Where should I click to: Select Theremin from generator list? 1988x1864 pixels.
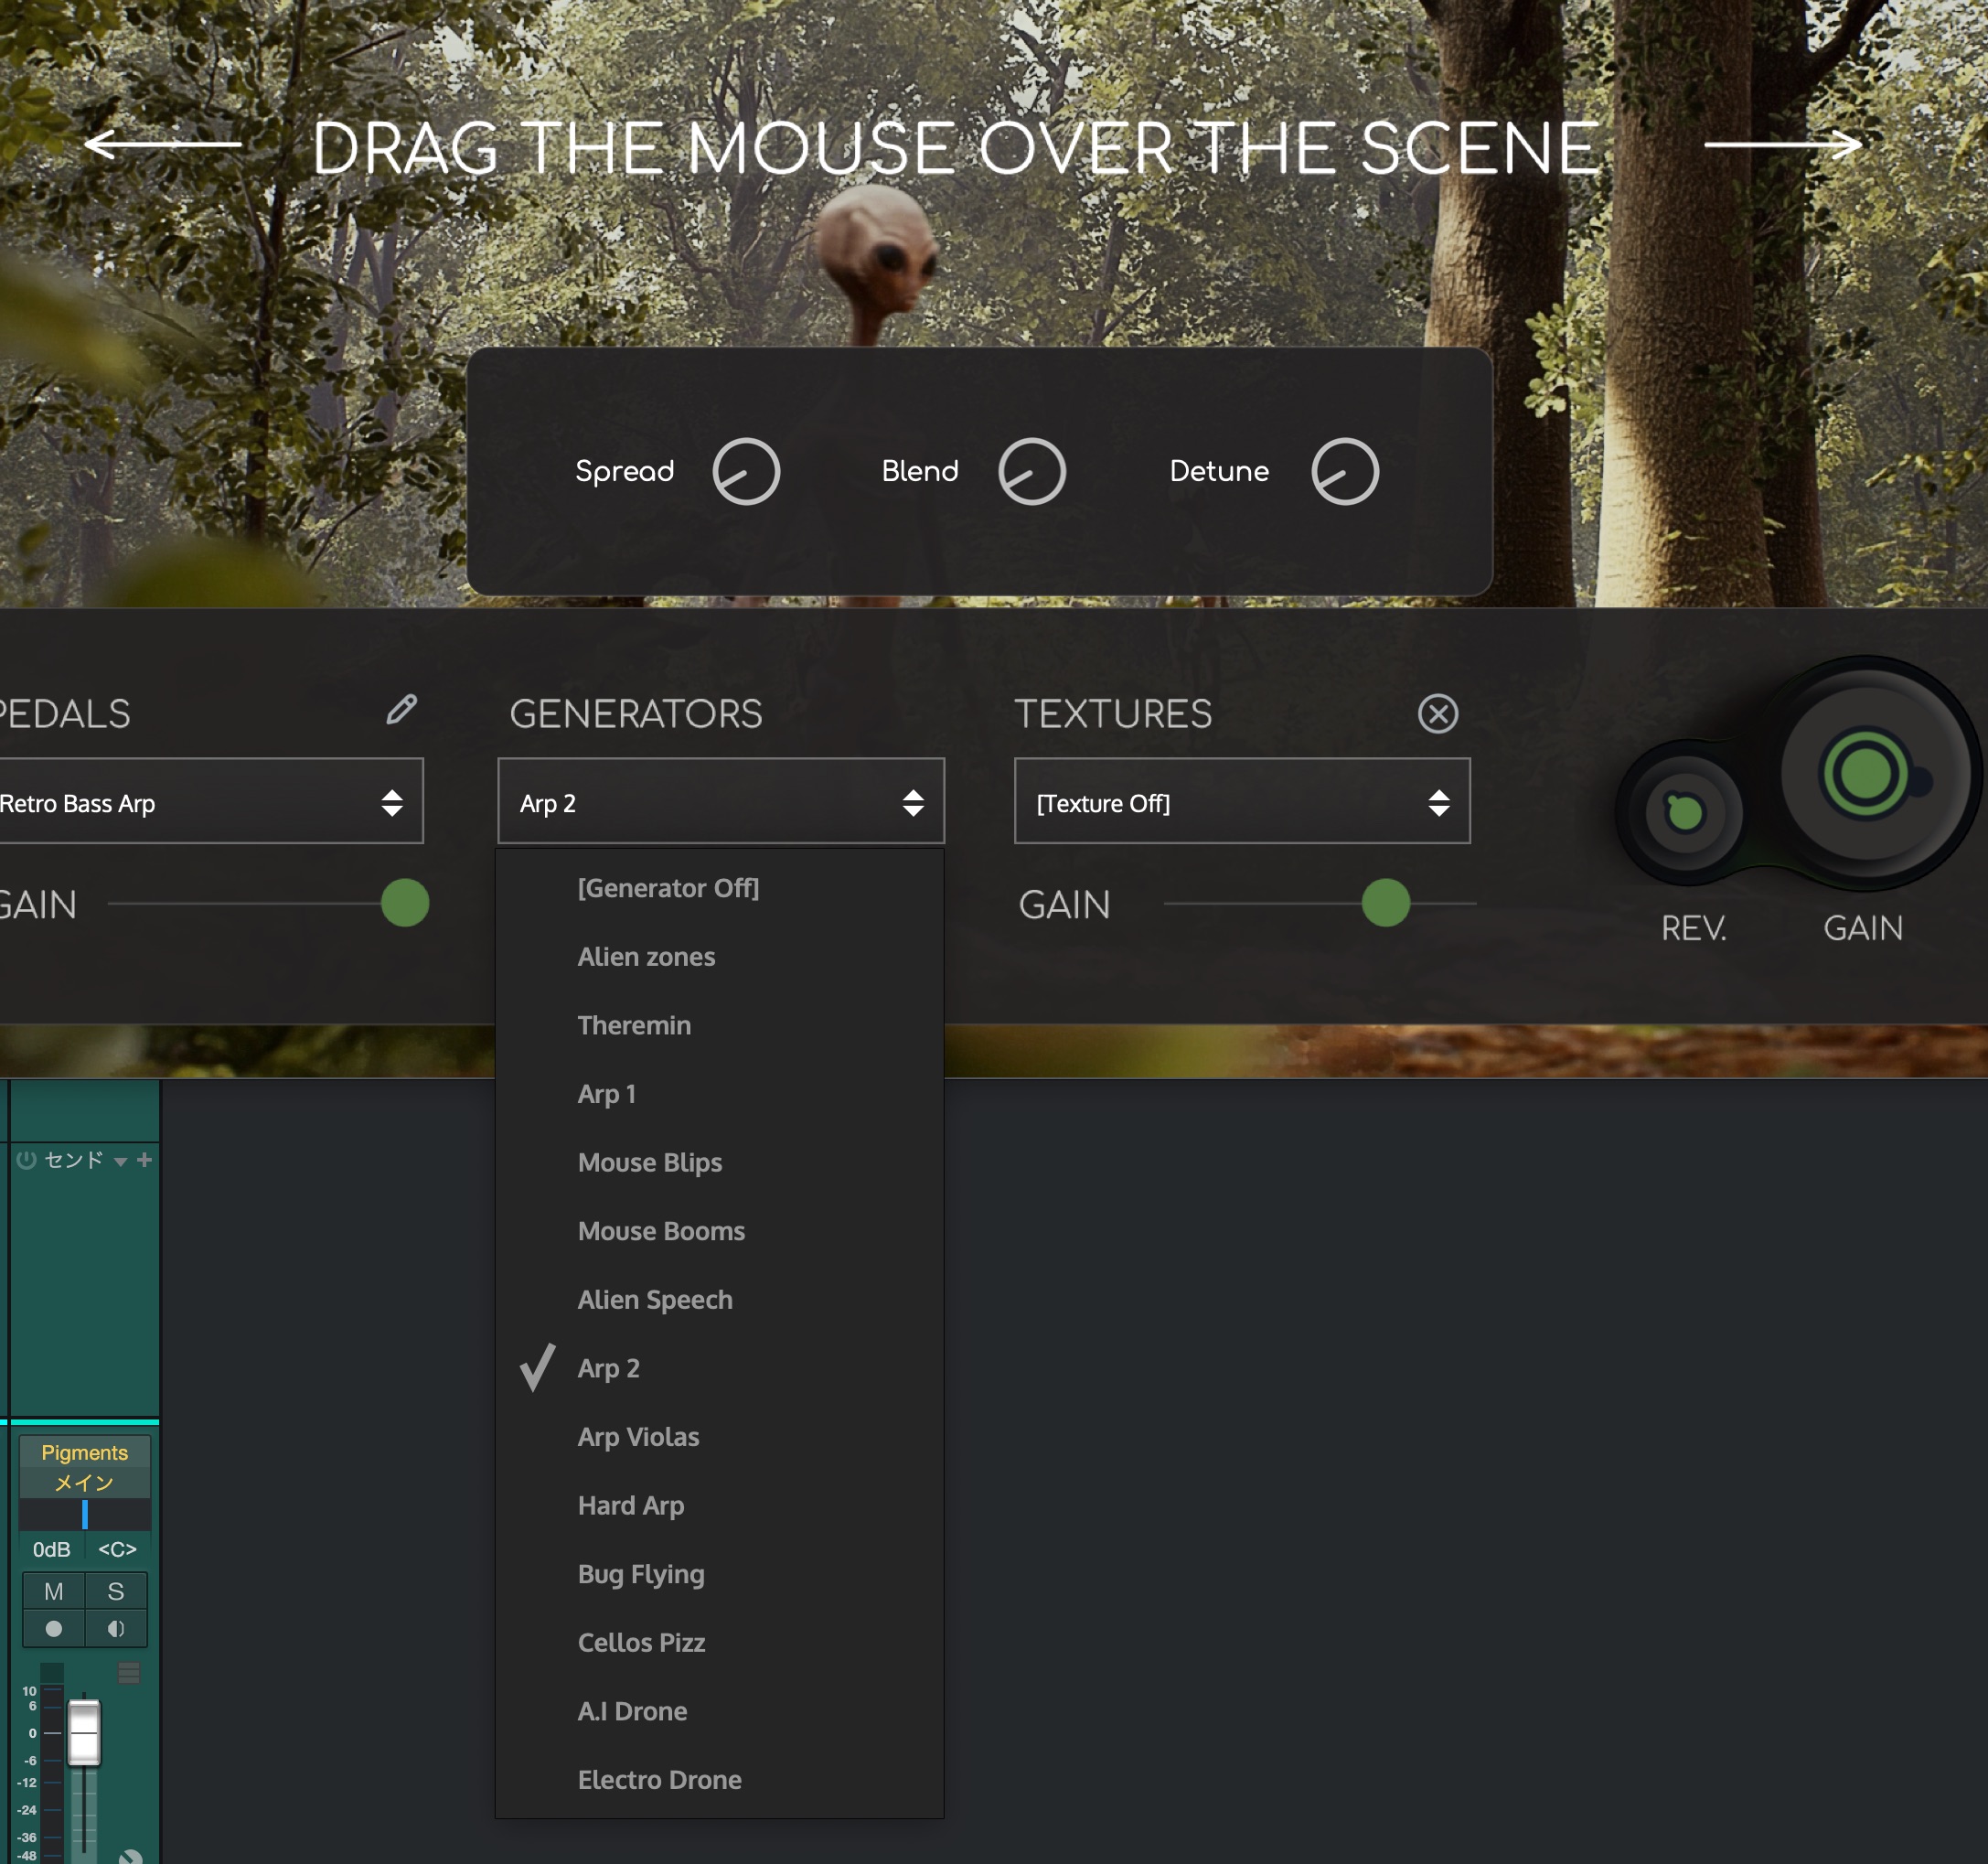pyautogui.click(x=634, y=1025)
